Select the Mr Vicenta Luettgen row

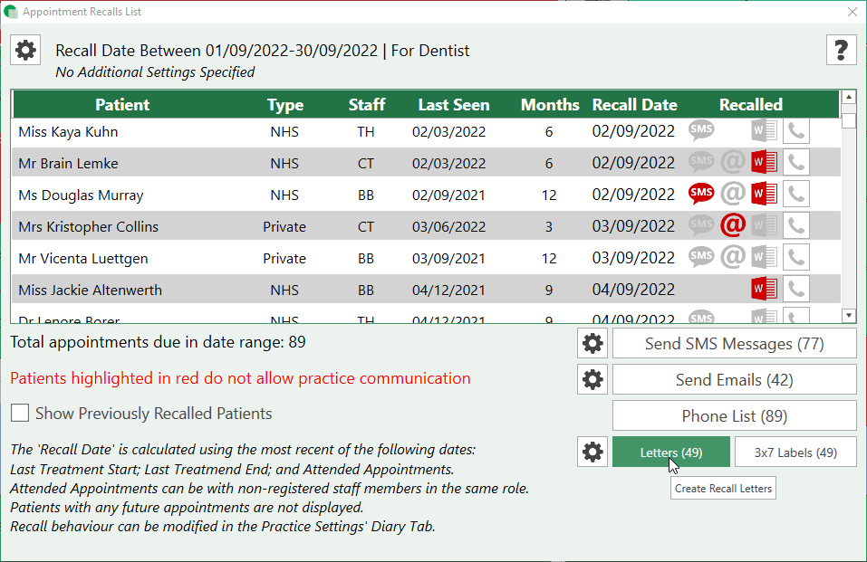click(x=272, y=258)
